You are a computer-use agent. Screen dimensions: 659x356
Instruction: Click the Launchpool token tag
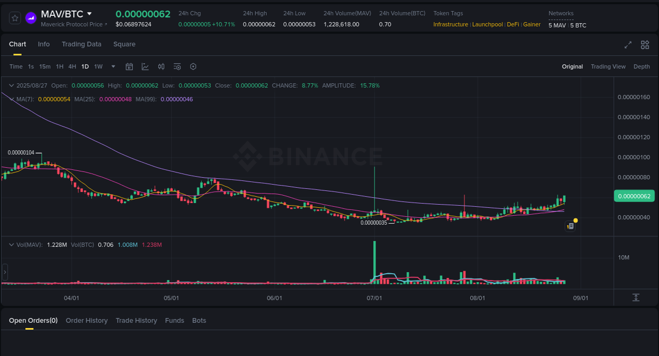[x=487, y=24]
